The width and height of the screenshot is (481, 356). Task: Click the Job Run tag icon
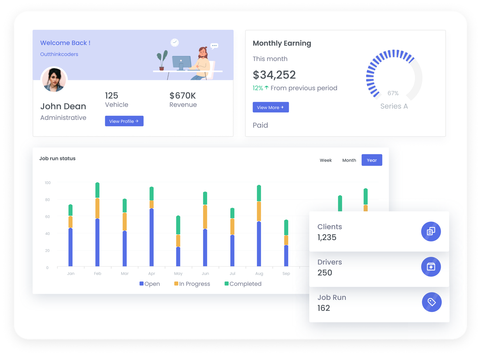pos(432,302)
